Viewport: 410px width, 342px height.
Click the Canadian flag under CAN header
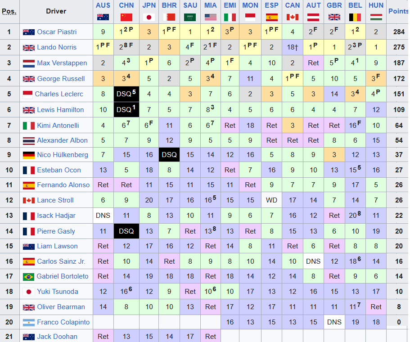pos(293,17)
